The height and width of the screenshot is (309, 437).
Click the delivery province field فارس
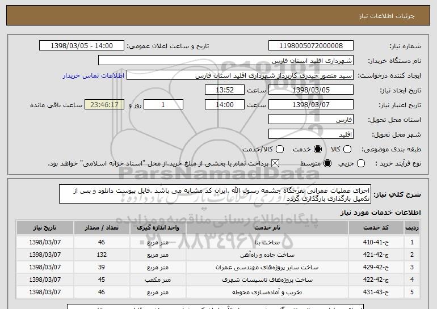pos(311,120)
